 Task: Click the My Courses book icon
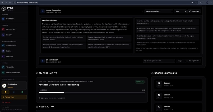pyautogui.click(x=3, y=29)
